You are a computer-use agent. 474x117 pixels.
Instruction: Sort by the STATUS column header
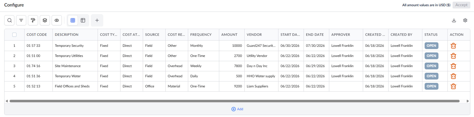point(435,35)
